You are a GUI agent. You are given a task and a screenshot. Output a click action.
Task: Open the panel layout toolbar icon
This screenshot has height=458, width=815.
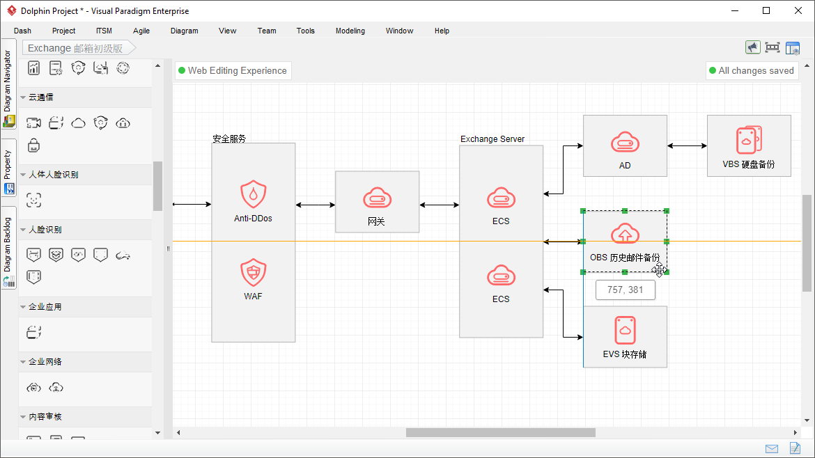coord(793,48)
